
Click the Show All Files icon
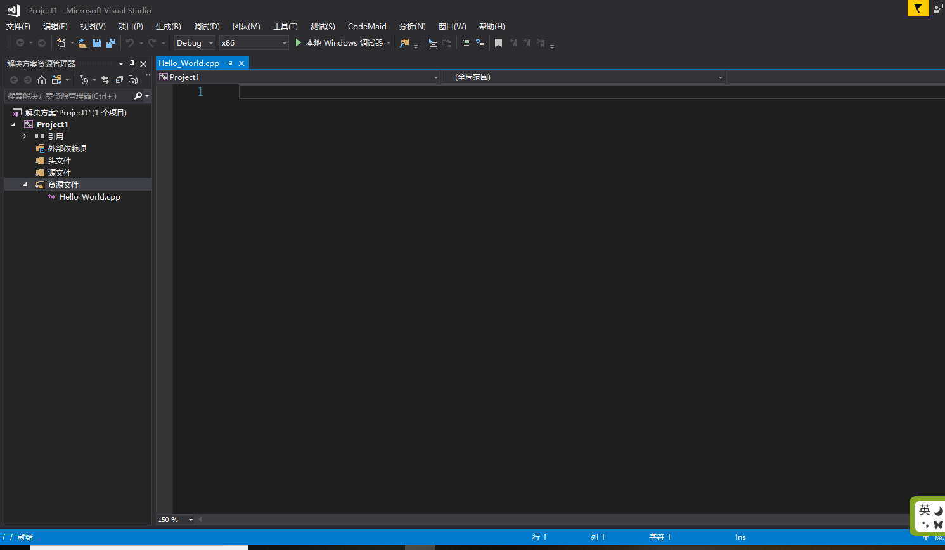[133, 80]
